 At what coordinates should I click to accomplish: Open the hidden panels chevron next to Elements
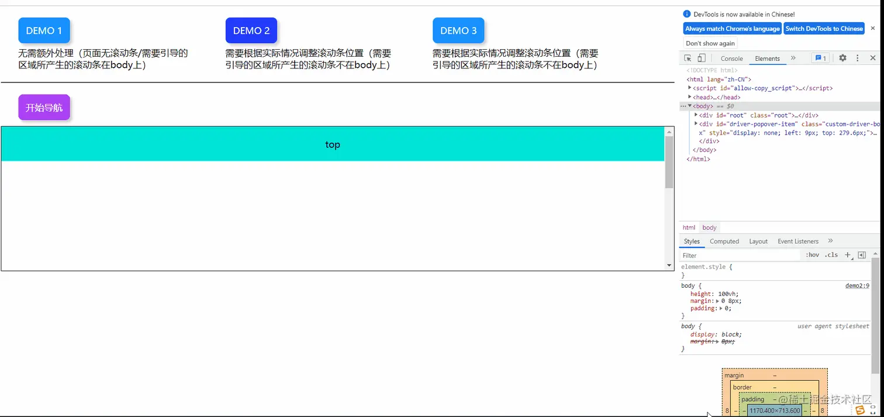(x=793, y=58)
